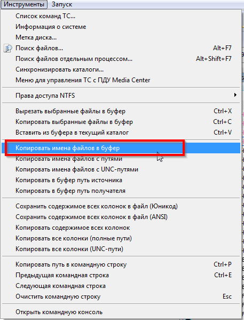Open the Запуск menu

(x=62, y=4)
